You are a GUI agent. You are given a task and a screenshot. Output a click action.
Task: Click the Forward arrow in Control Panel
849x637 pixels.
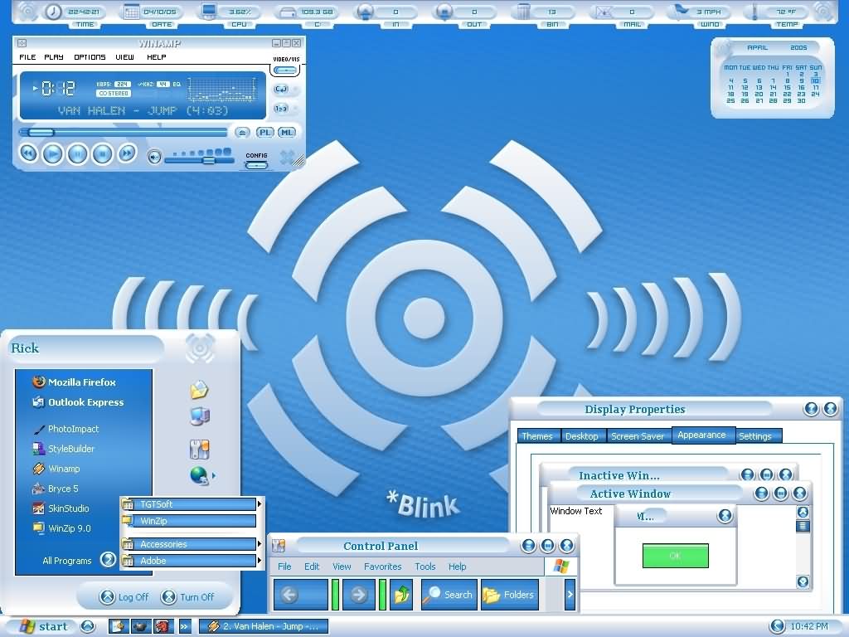(x=358, y=595)
